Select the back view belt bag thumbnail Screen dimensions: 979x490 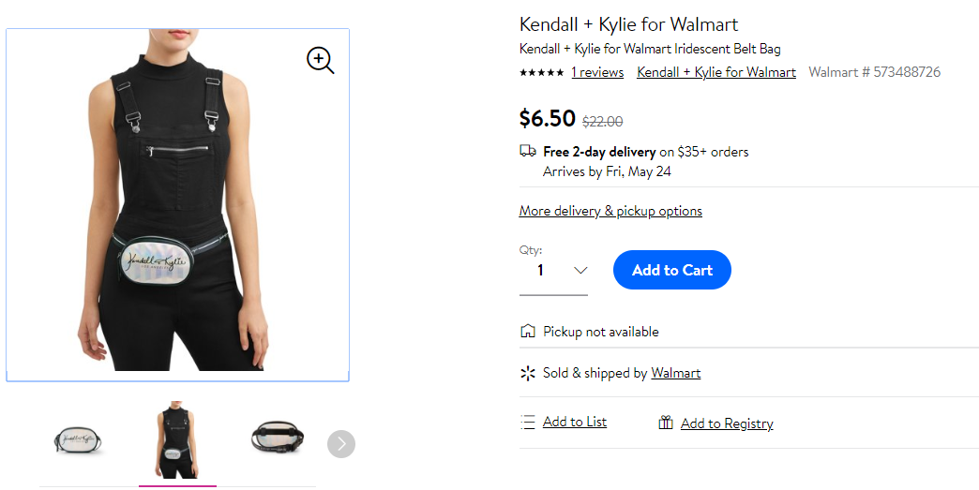tap(278, 437)
